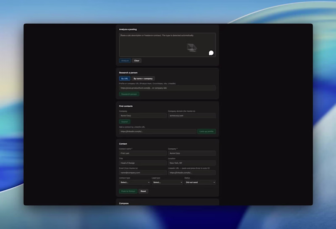Expand the Status dropdown showing Did not send
336x229 pixels.
(x=200, y=182)
